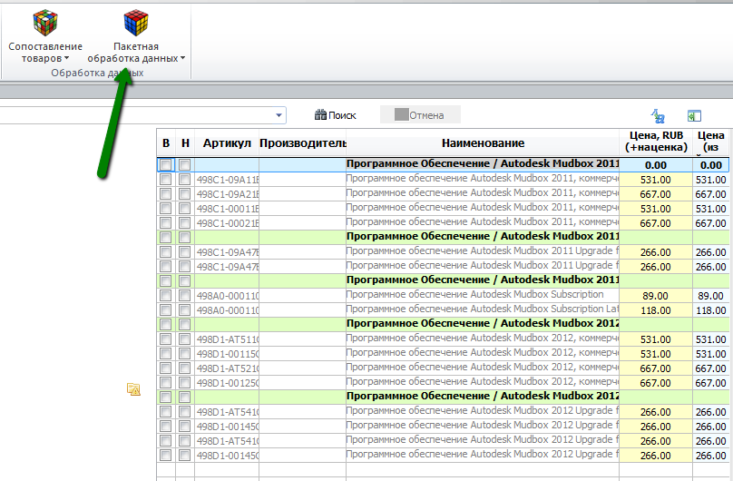The image size is (733, 481).
Task: Sort by the Производитель column header
Action: click(x=302, y=143)
